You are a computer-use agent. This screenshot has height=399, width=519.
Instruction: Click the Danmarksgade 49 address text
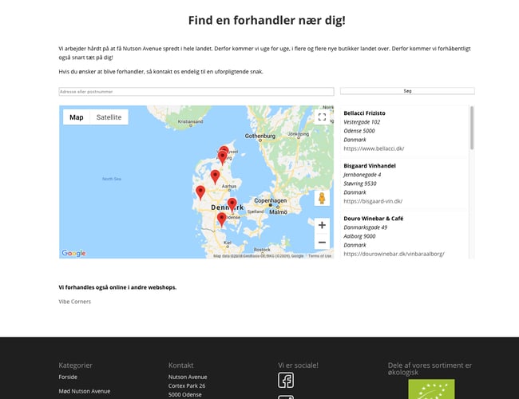point(366,227)
